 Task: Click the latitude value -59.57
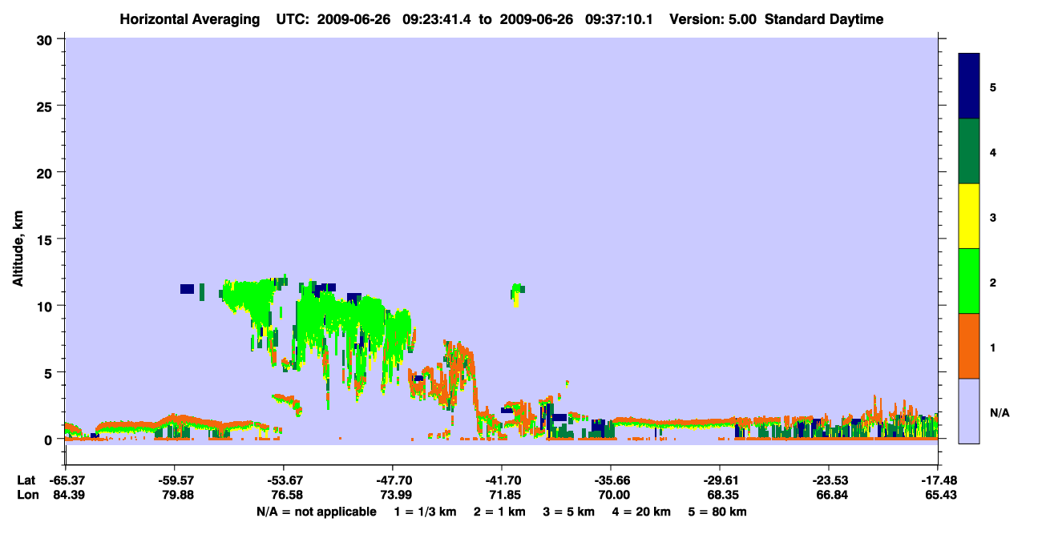coord(174,480)
